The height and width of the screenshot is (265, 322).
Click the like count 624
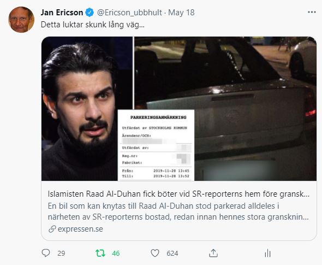coord(172,254)
